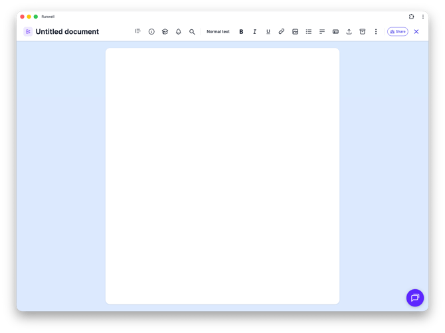Insert an image
This screenshot has height=333, width=445.
click(x=295, y=31)
